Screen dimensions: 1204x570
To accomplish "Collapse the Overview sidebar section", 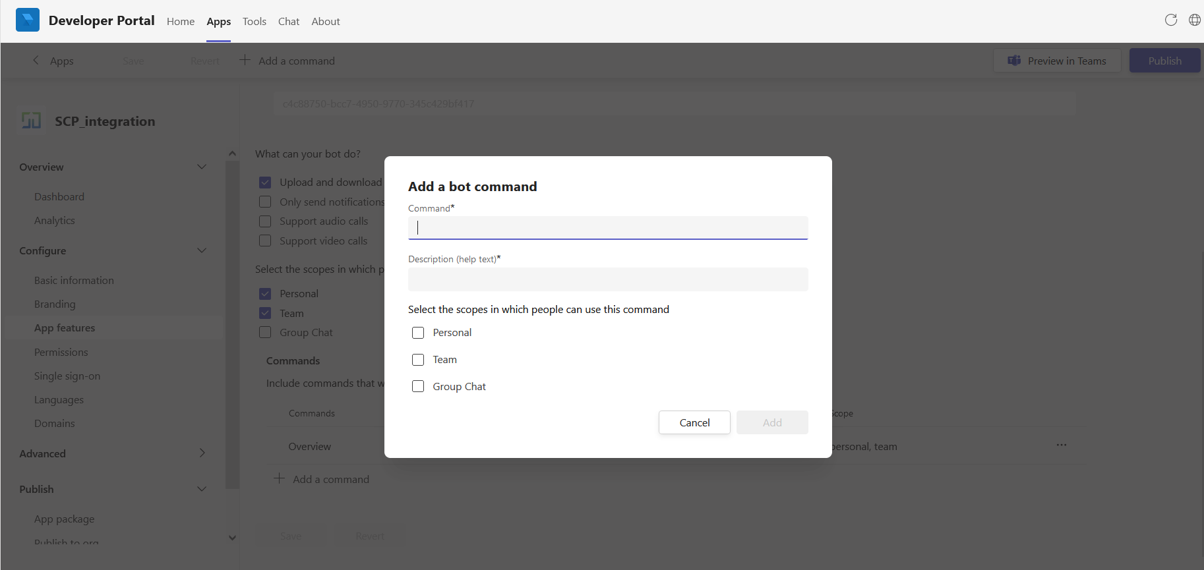I will tap(202, 167).
